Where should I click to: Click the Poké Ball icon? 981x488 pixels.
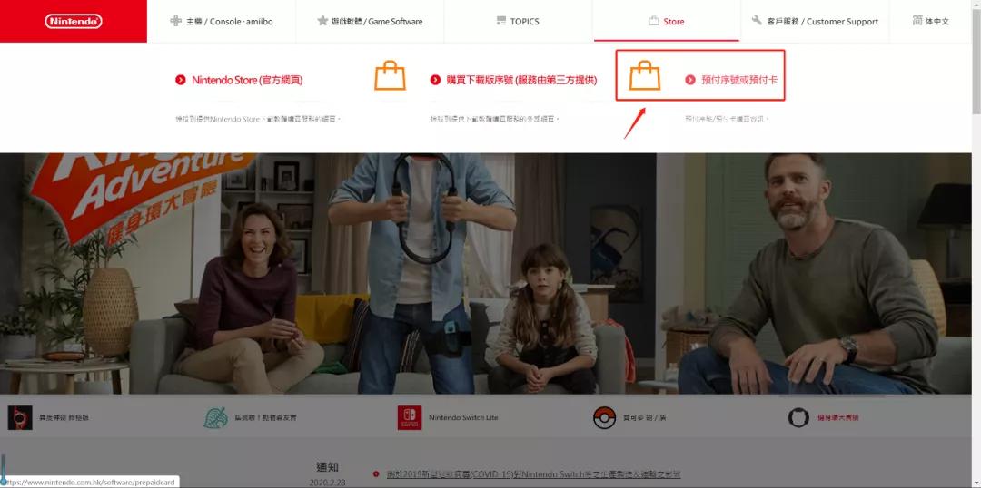pos(604,417)
